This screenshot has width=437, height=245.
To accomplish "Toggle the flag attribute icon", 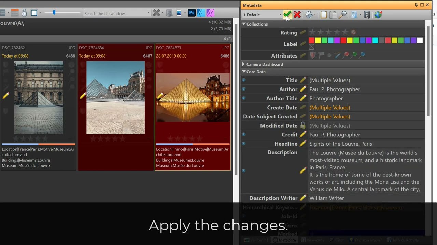I will pos(321,55).
